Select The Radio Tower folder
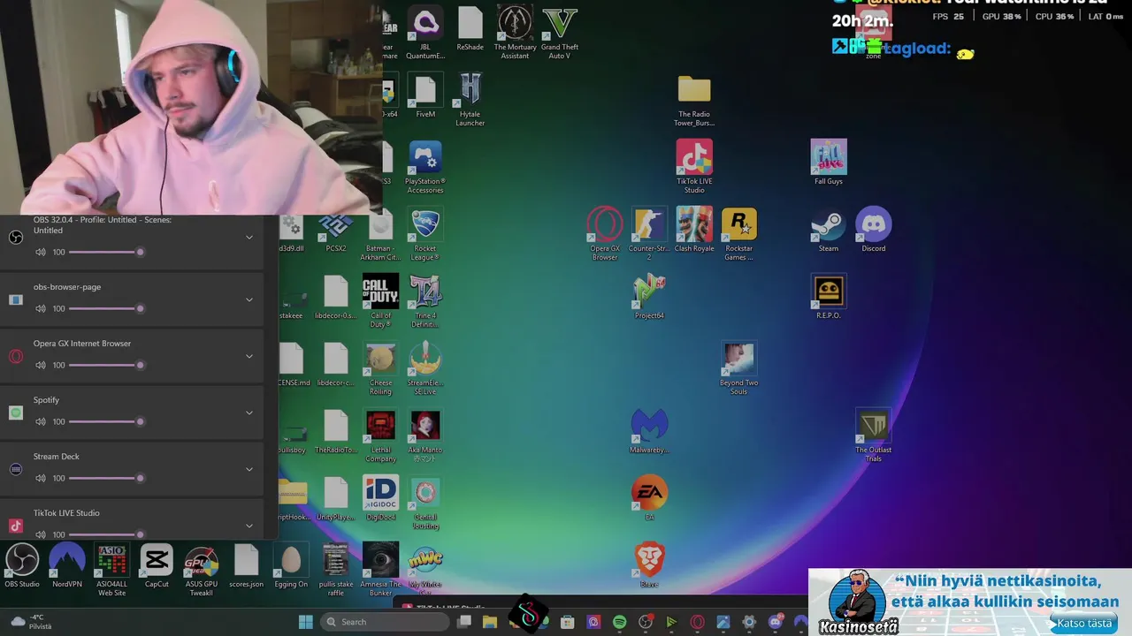The width and height of the screenshot is (1132, 636). (694, 100)
